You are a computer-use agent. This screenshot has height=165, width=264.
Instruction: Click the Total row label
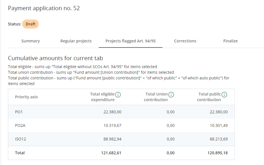(20, 153)
